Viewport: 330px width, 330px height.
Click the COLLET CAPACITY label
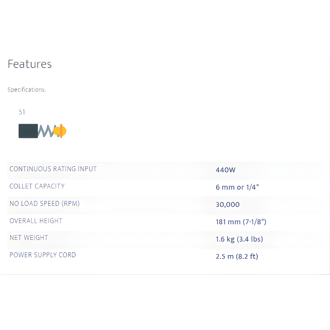(x=37, y=186)
